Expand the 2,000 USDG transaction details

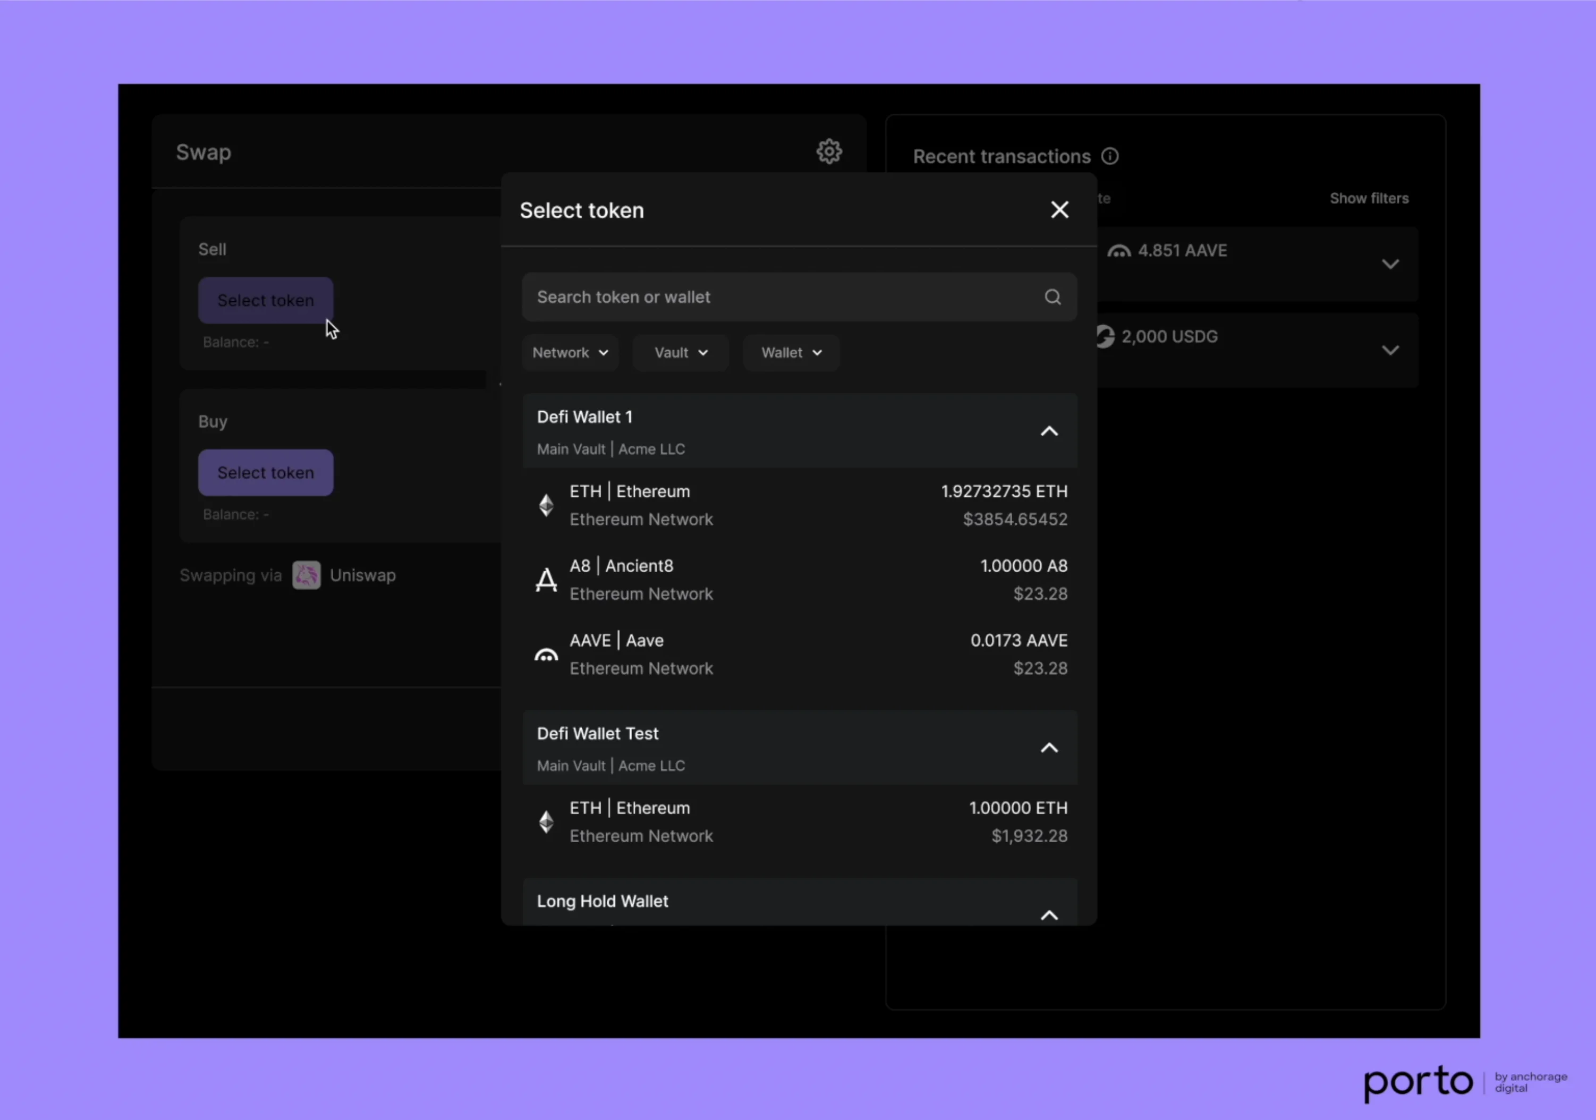[1390, 350]
